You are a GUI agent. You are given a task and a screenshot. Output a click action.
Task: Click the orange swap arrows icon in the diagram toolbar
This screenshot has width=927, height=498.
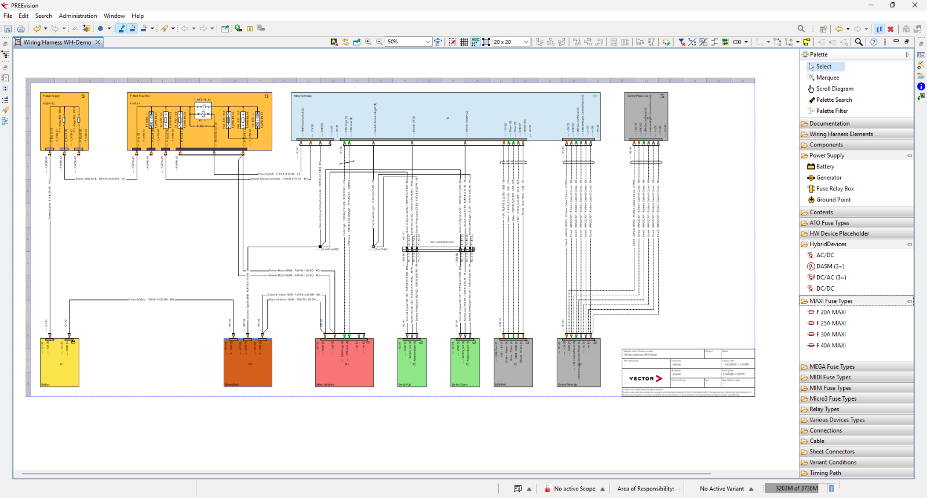click(346, 42)
